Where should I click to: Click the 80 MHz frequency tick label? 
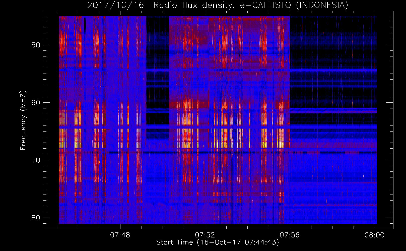[36, 218]
